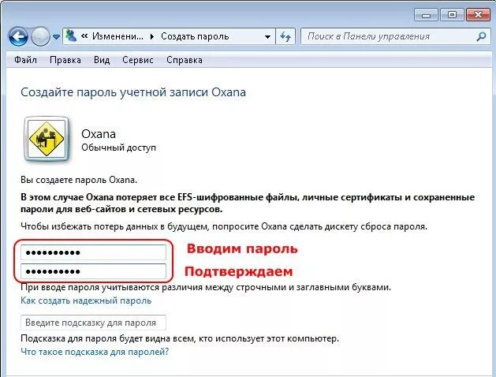Click Oxana's account picture

click(47, 139)
